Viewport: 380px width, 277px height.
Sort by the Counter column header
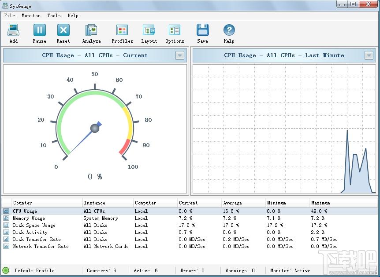[47, 203]
